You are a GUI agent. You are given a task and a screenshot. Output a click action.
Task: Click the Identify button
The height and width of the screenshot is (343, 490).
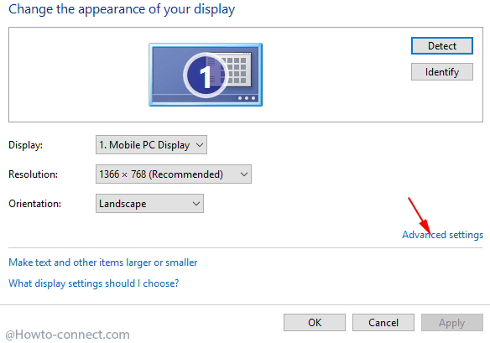pos(442,72)
